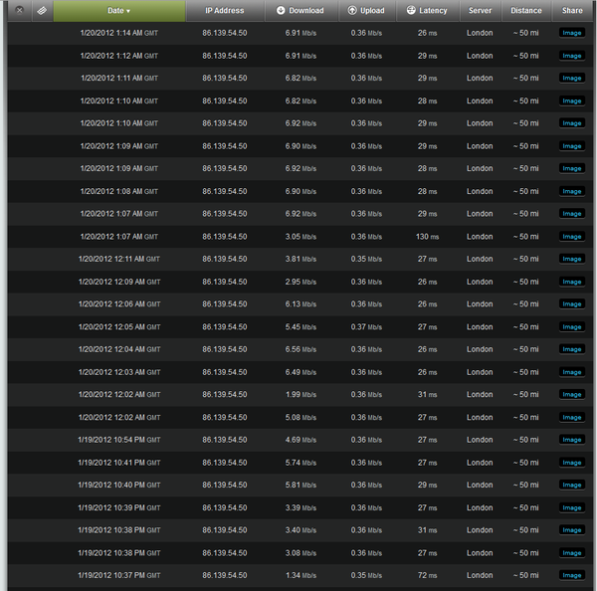
Task: Click the 130 ms latency value
Action: [x=427, y=237]
